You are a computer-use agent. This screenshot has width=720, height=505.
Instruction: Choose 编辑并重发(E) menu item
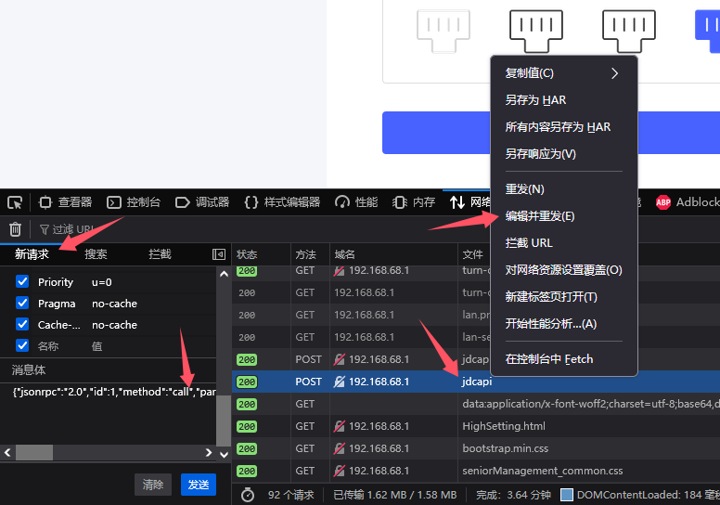[564, 216]
